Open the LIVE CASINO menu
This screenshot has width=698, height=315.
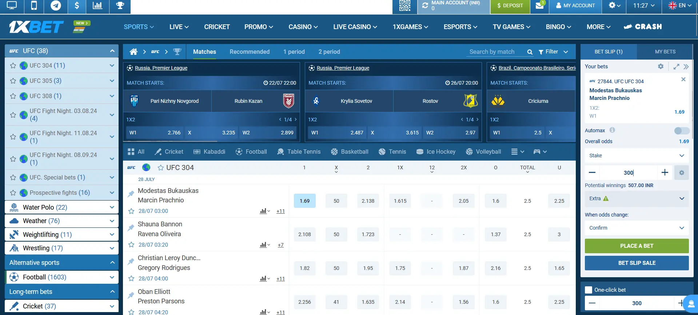pos(355,27)
